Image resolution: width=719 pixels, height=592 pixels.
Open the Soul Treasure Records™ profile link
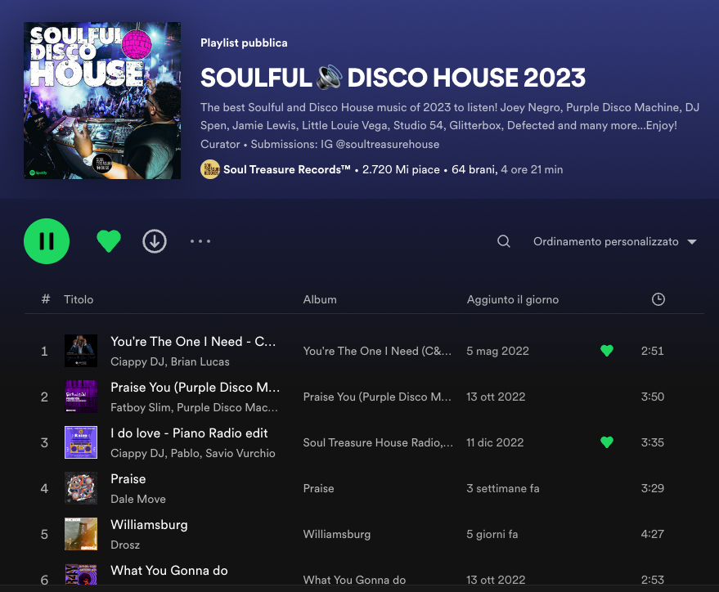tap(287, 169)
